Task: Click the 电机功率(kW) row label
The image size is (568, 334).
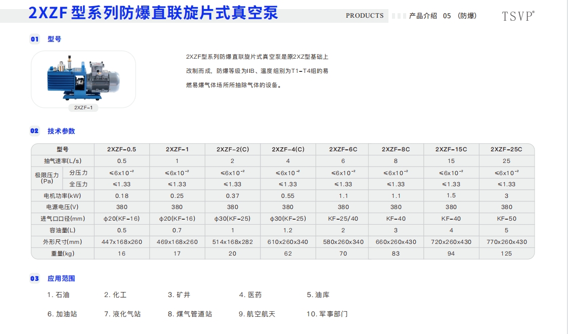Action: tap(63, 195)
